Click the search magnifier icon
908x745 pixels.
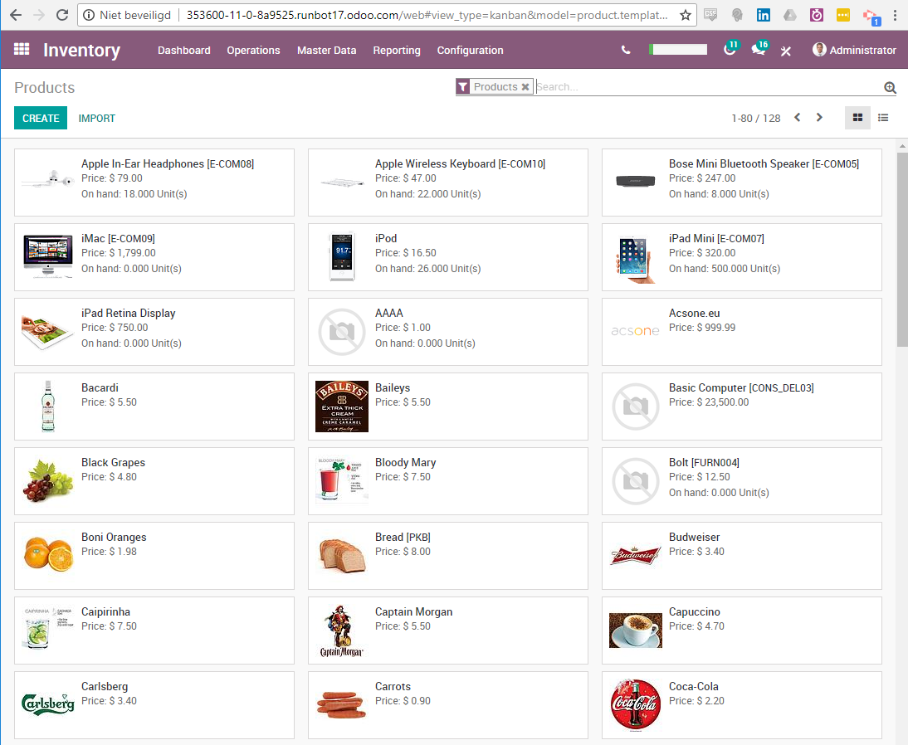coord(890,87)
